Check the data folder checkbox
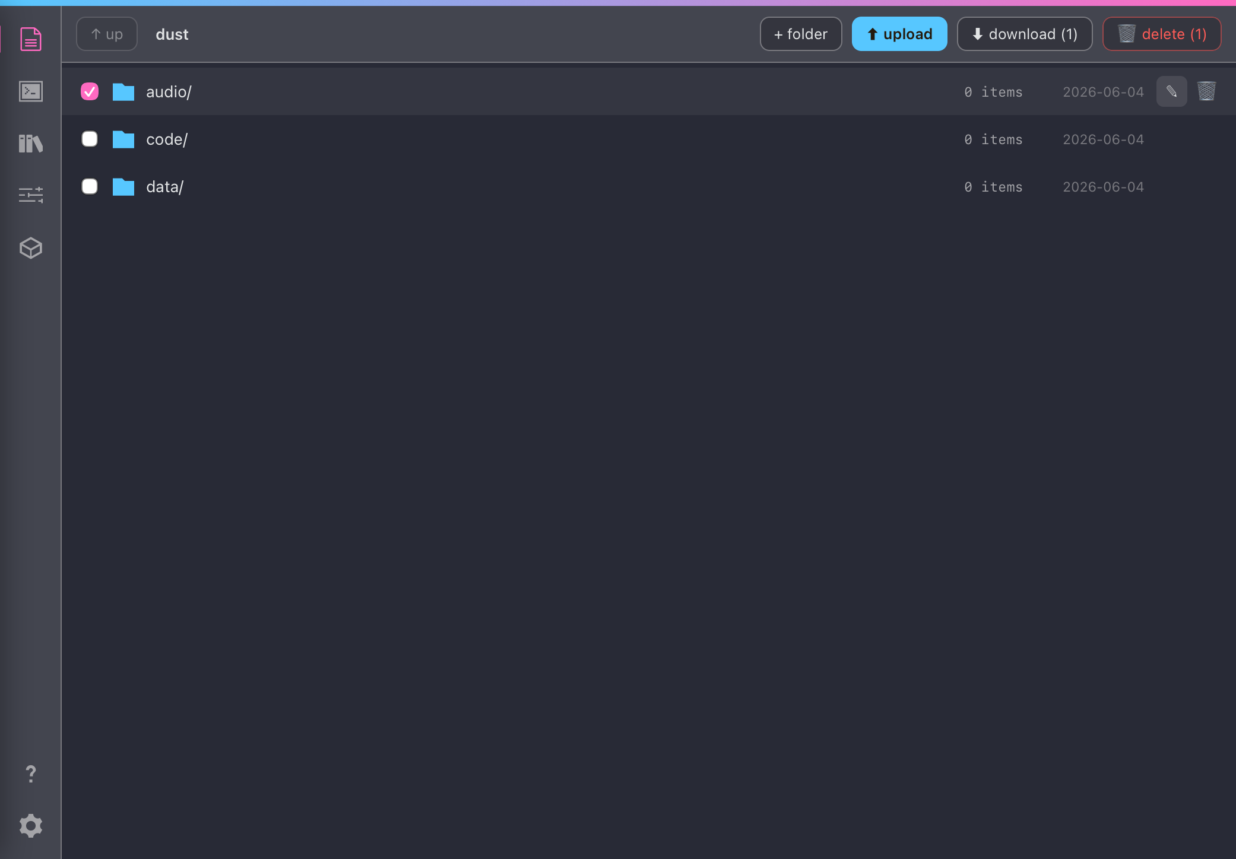 click(x=90, y=186)
